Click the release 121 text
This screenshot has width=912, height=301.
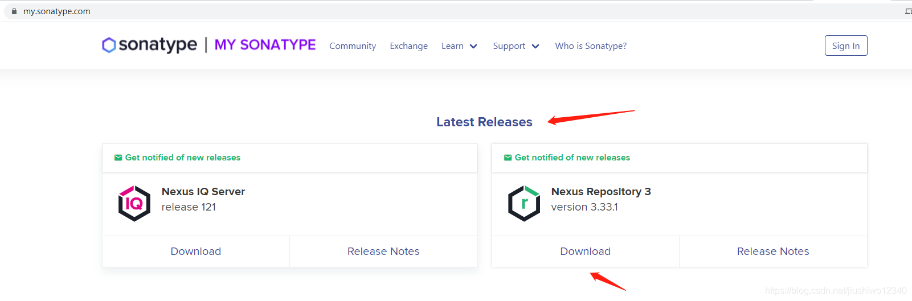(189, 207)
